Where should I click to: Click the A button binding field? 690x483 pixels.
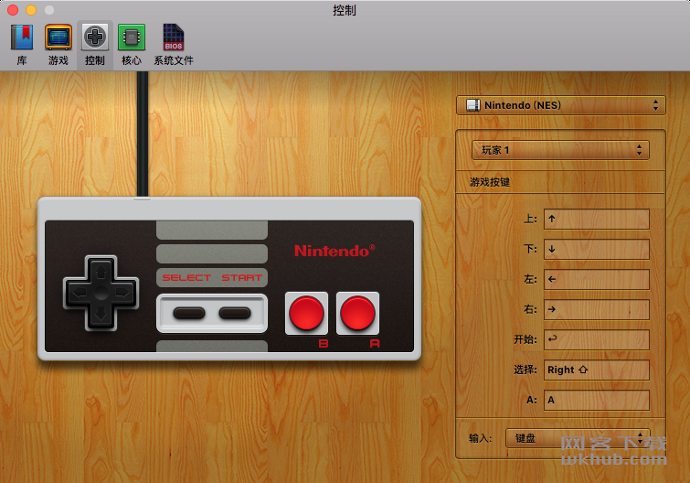click(x=596, y=400)
